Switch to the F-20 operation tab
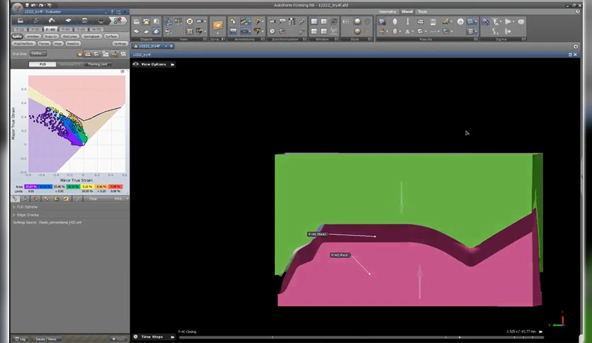This screenshot has width=592, height=343. click(20, 29)
